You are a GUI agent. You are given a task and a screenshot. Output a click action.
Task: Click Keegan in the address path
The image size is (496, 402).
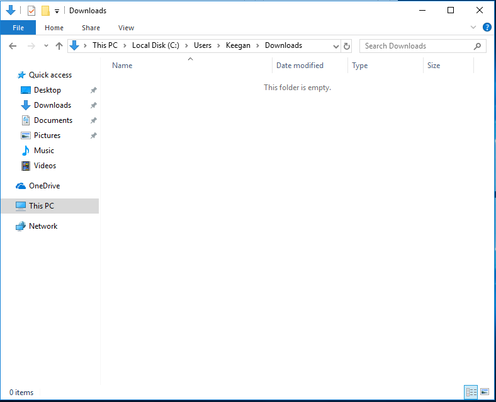point(238,45)
